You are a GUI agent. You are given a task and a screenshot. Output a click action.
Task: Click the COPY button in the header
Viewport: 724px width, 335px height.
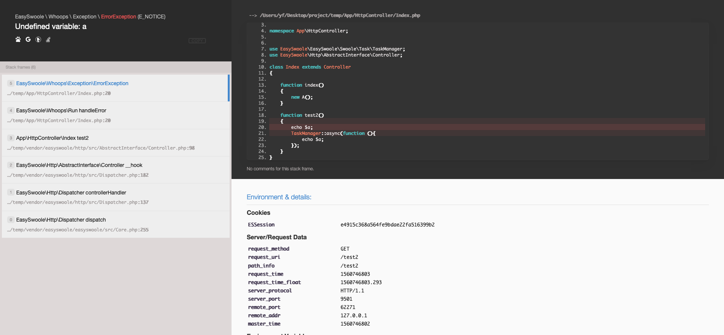click(x=197, y=41)
